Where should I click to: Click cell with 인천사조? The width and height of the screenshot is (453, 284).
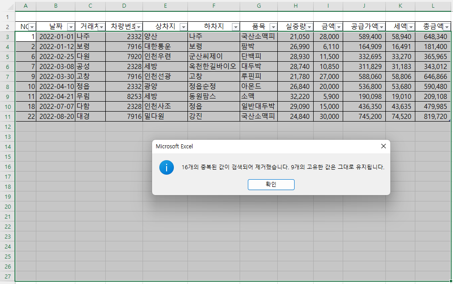[165, 107]
